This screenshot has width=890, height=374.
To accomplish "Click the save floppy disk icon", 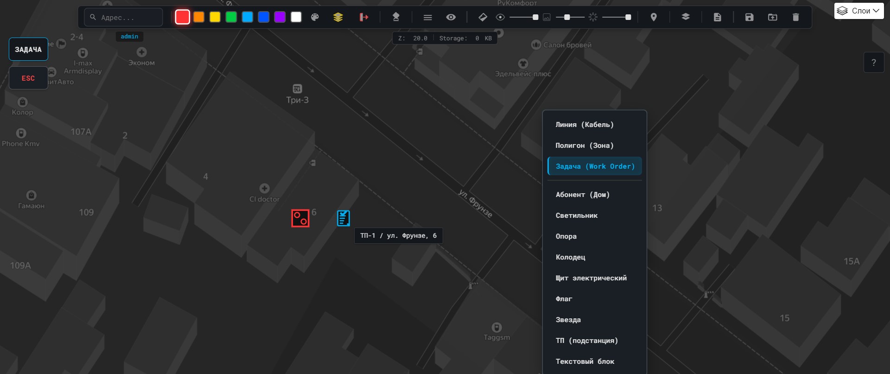I will point(749,17).
